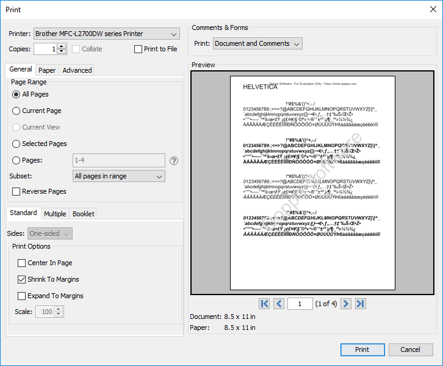Click the HELVETICA page preview thumbnail
The image size is (443, 366).
(x=312, y=183)
